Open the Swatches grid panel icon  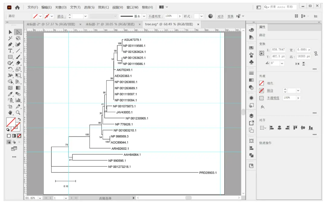point(251,48)
